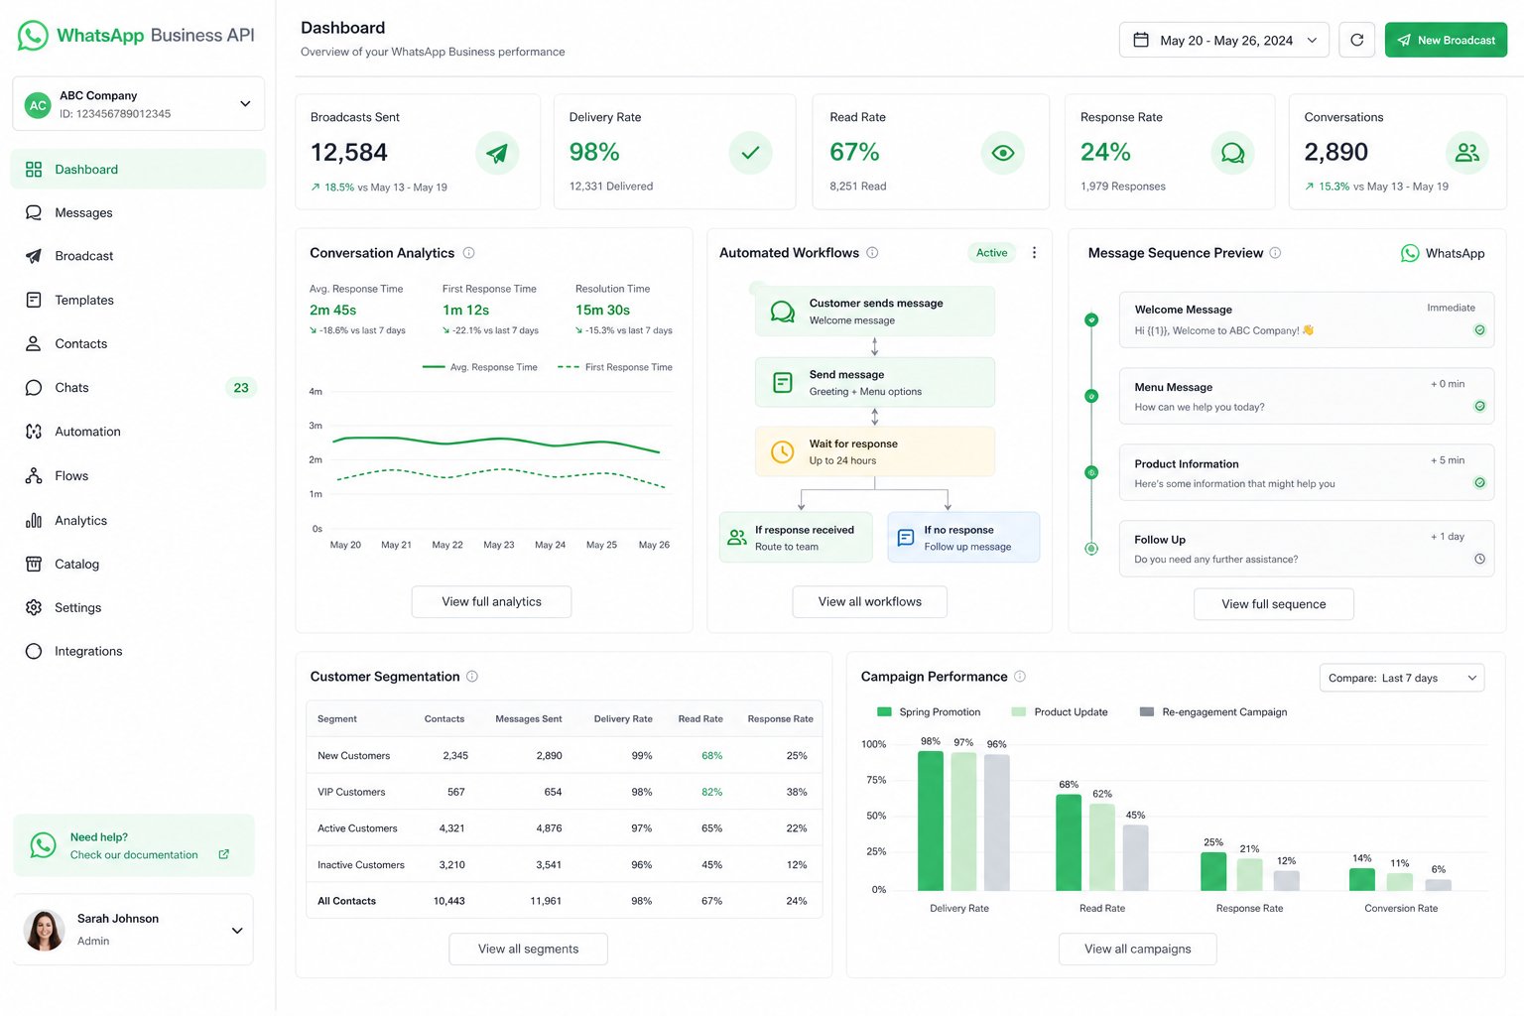Select Templates in the sidebar
The height and width of the screenshot is (1016, 1524).
(x=138, y=300)
